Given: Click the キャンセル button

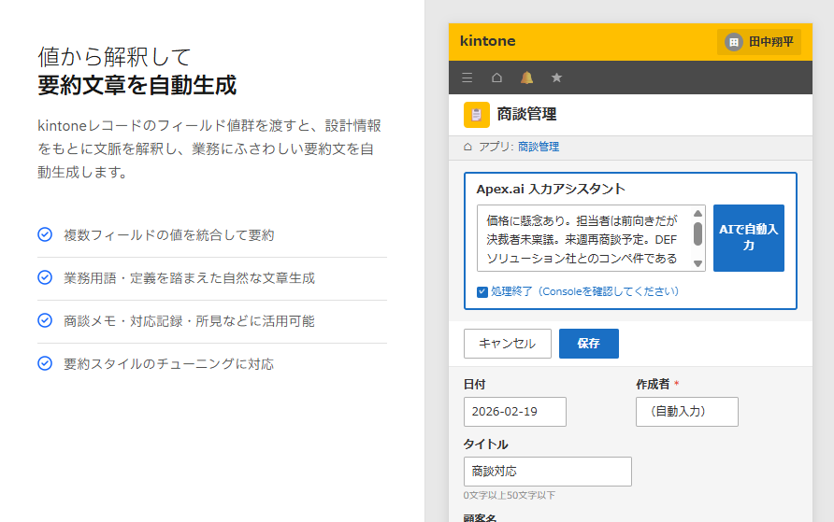Looking at the screenshot, I should coord(507,344).
